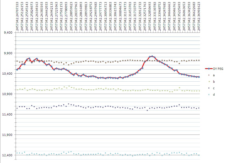The image size is (227, 163).
Task: Click y-axis label 10,400
Action: [x=7, y=74]
